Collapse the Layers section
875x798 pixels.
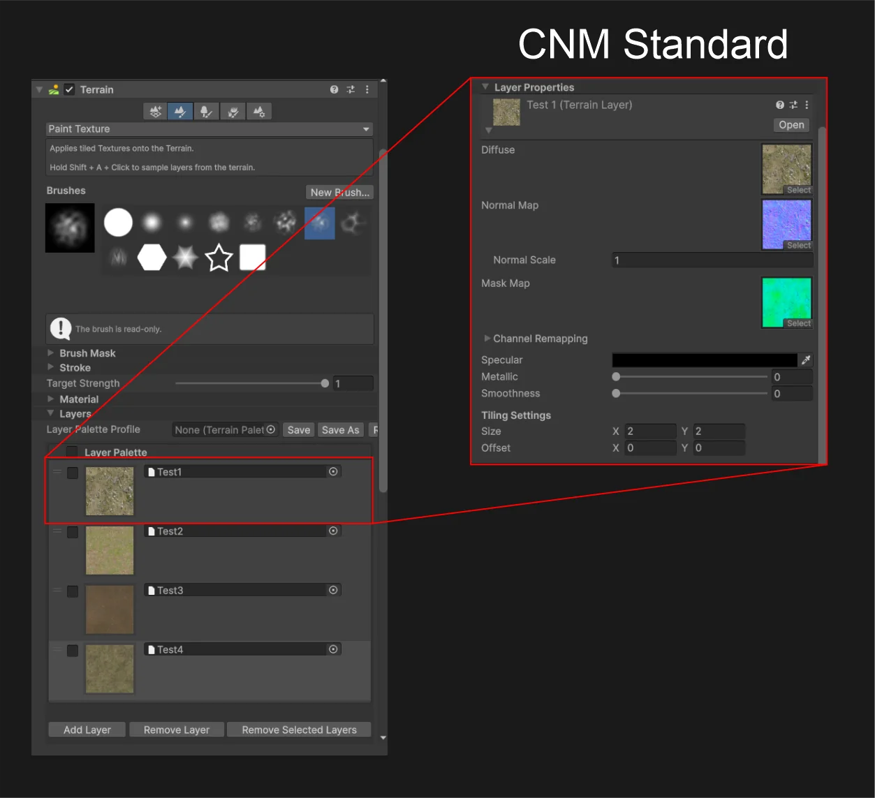(50, 413)
